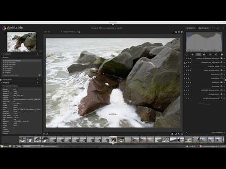Select first thumbnail in filmstrip

coord(23,139)
